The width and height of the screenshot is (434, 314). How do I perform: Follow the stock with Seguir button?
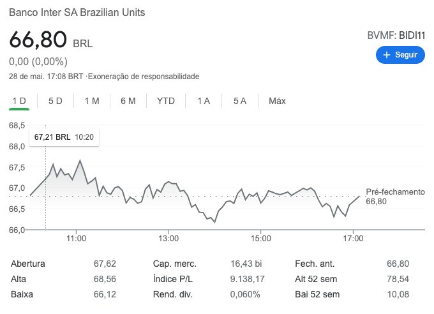click(400, 55)
